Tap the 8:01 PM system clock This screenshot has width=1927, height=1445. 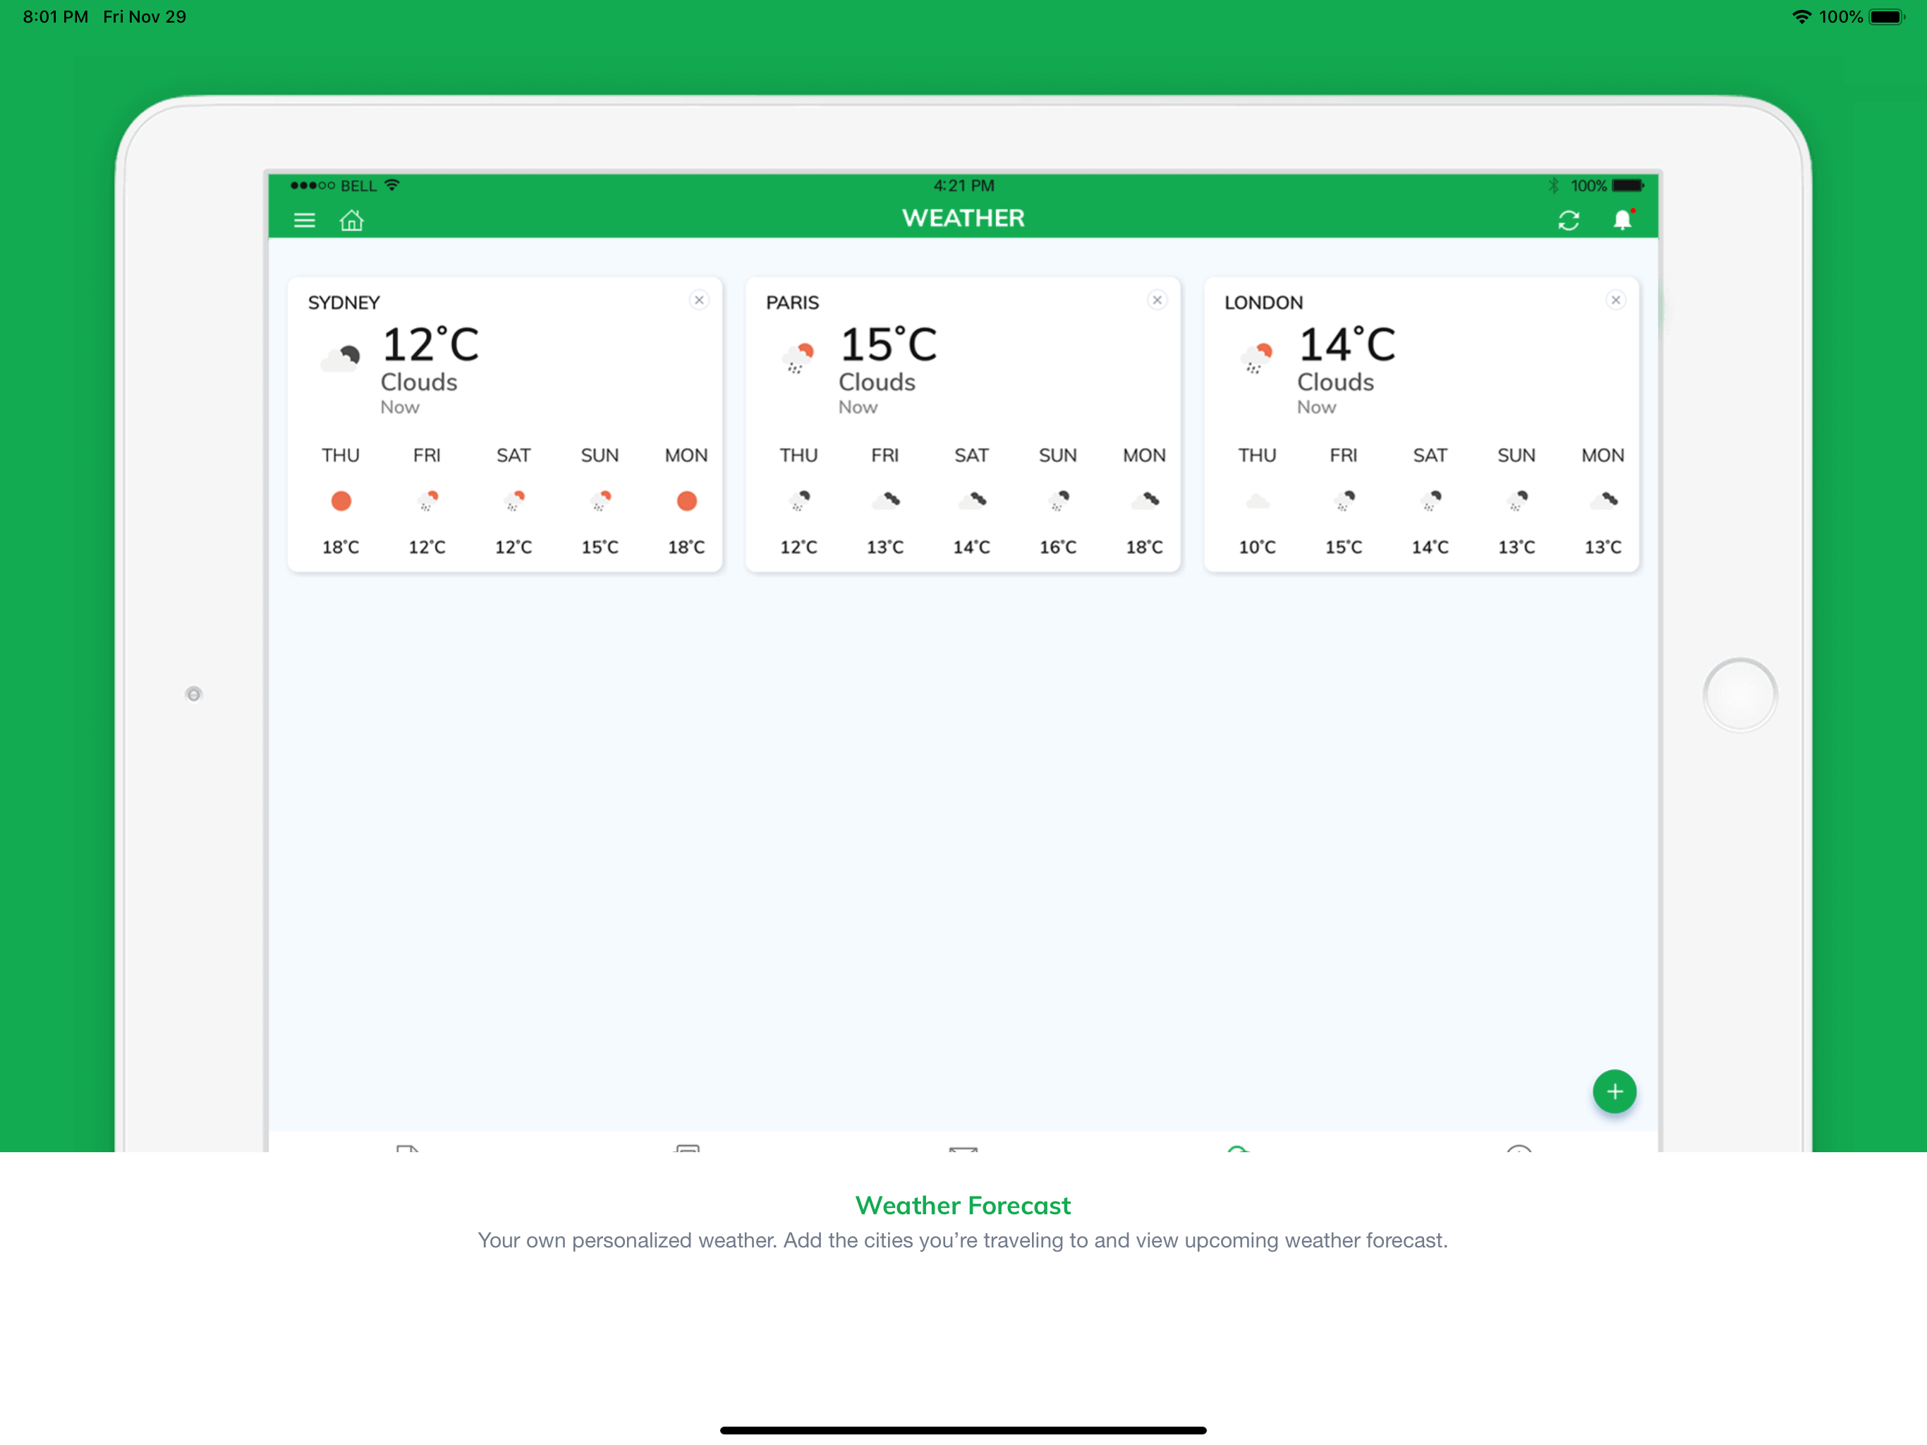tap(56, 16)
